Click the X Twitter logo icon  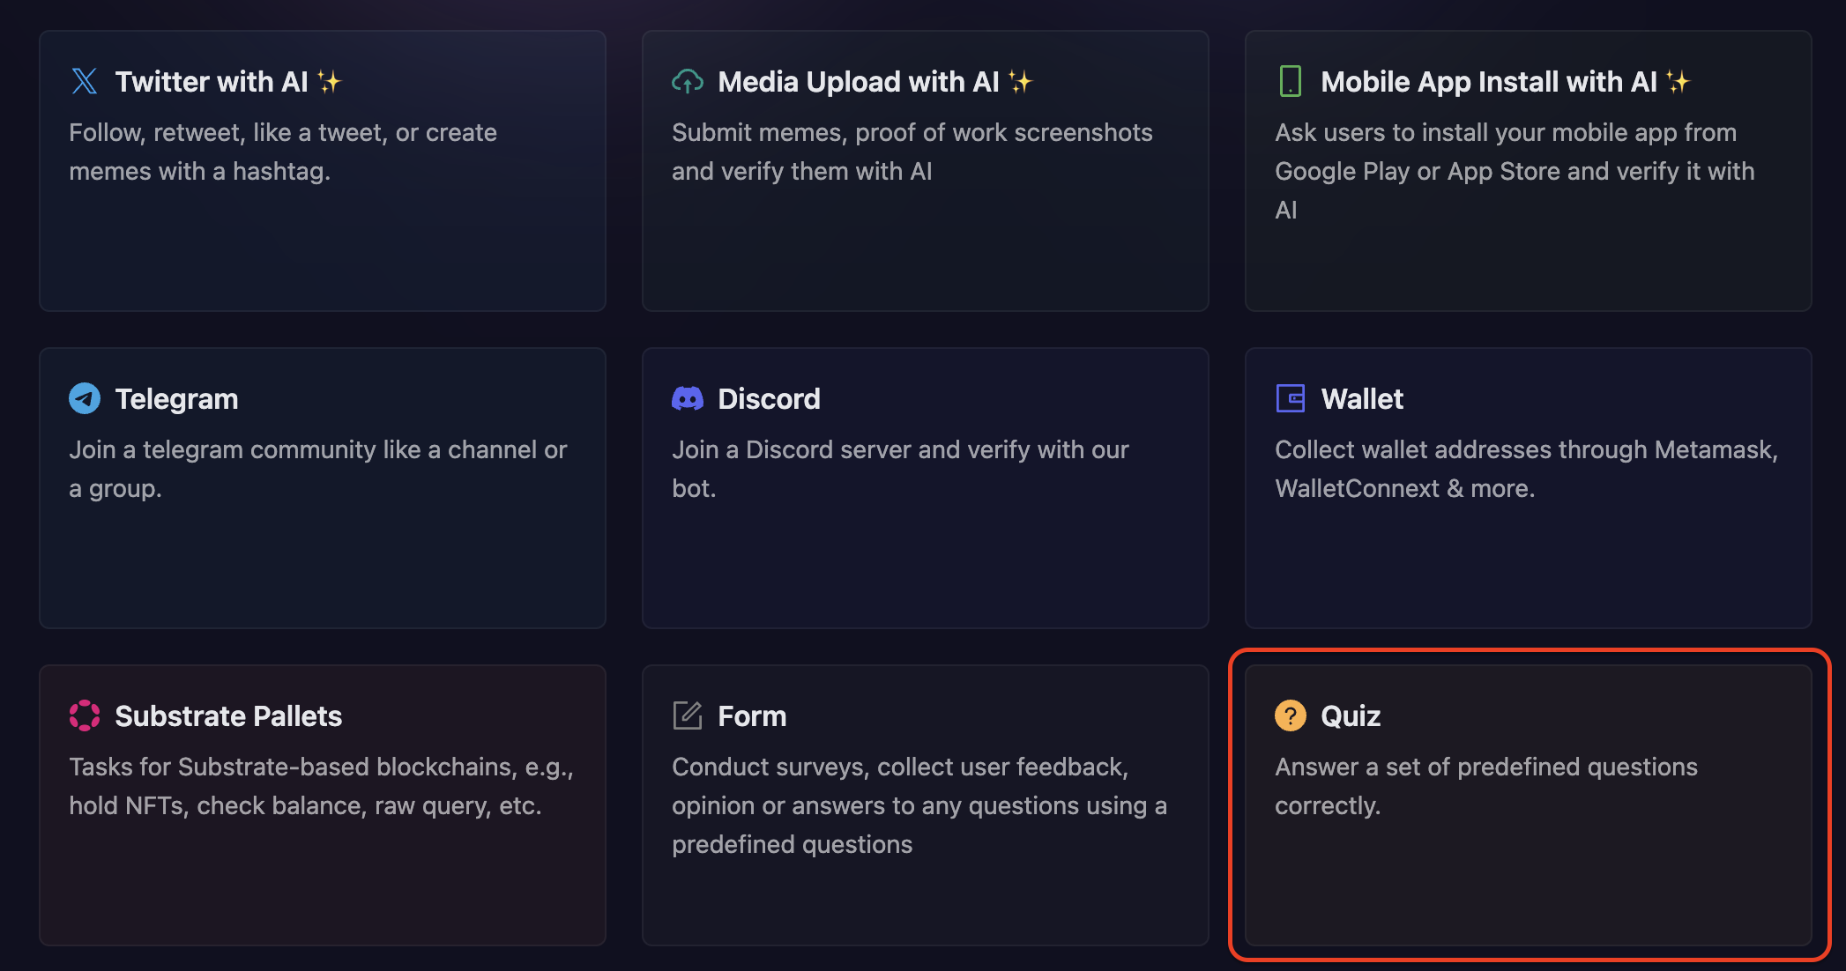pos(85,81)
